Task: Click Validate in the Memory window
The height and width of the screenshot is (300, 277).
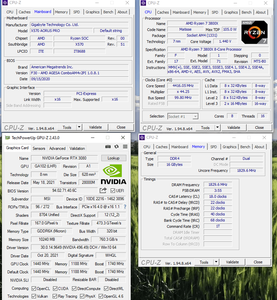Action: (232, 262)
